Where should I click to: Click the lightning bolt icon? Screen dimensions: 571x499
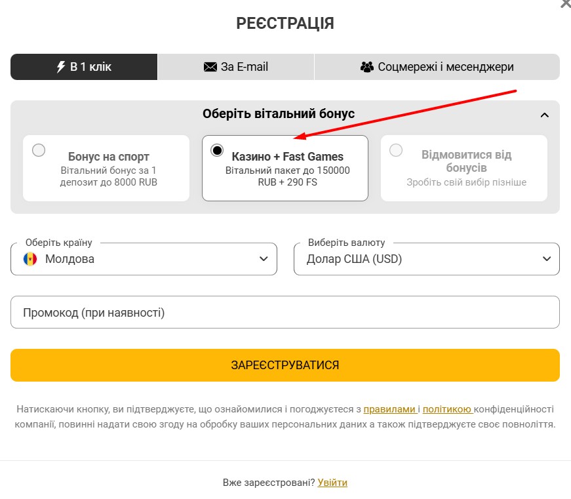click(61, 67)
